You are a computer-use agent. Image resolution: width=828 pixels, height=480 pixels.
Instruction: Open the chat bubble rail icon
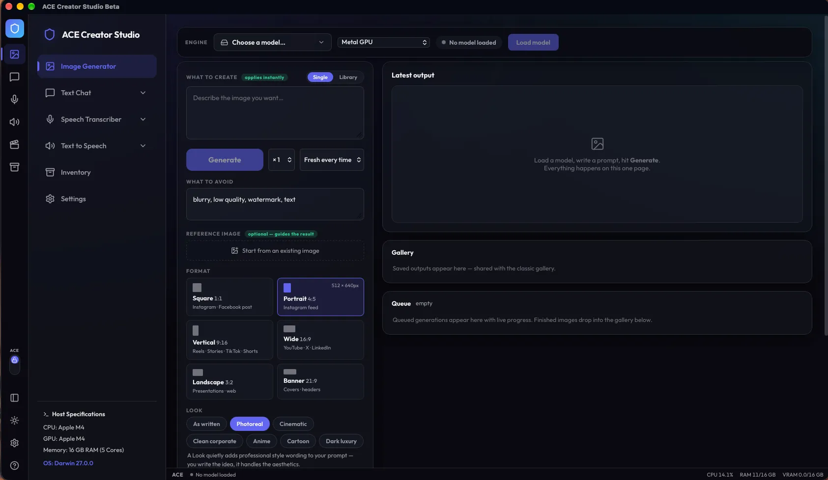(x=15, y=77)
